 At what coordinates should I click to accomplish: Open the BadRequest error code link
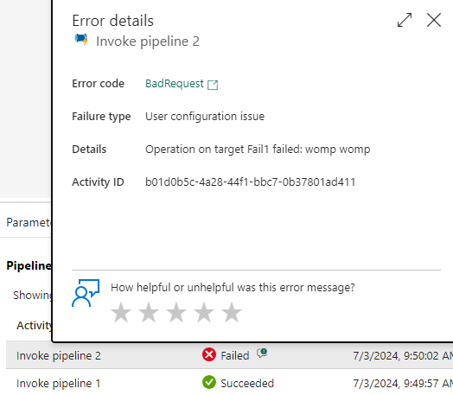pos(175,84)
